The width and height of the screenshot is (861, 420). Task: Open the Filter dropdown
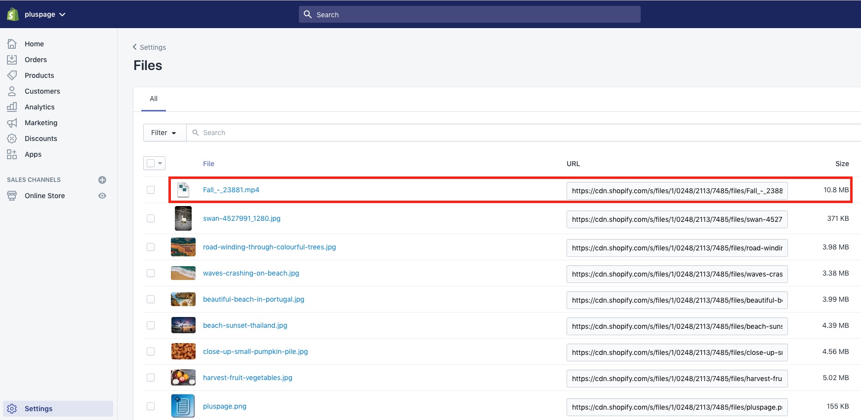(164, 133)
